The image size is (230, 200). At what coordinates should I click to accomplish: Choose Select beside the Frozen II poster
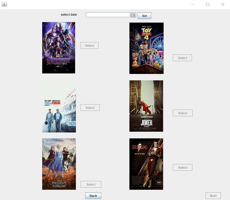(x=91, y=184)
